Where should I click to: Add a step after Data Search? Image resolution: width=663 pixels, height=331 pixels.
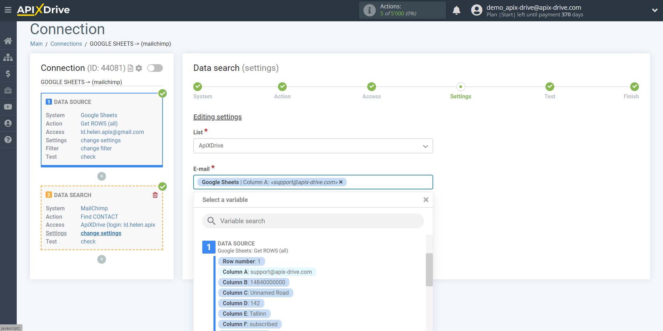click(x=101, y=259)
